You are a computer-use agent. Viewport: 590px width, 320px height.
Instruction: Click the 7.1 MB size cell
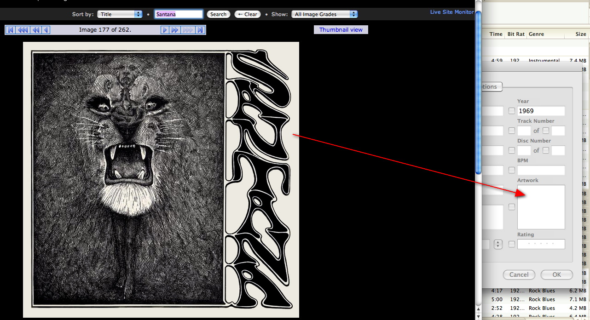tap(578, 299)
